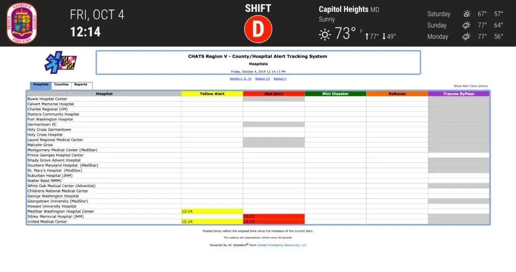Click United Medical Center yellow alert cell
Screen dimensions: 516x272
(212, 222)
